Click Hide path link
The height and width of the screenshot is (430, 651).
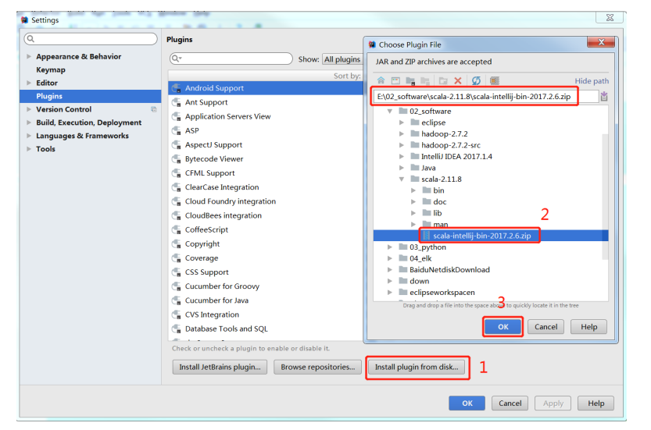click(x=592, y=81)
